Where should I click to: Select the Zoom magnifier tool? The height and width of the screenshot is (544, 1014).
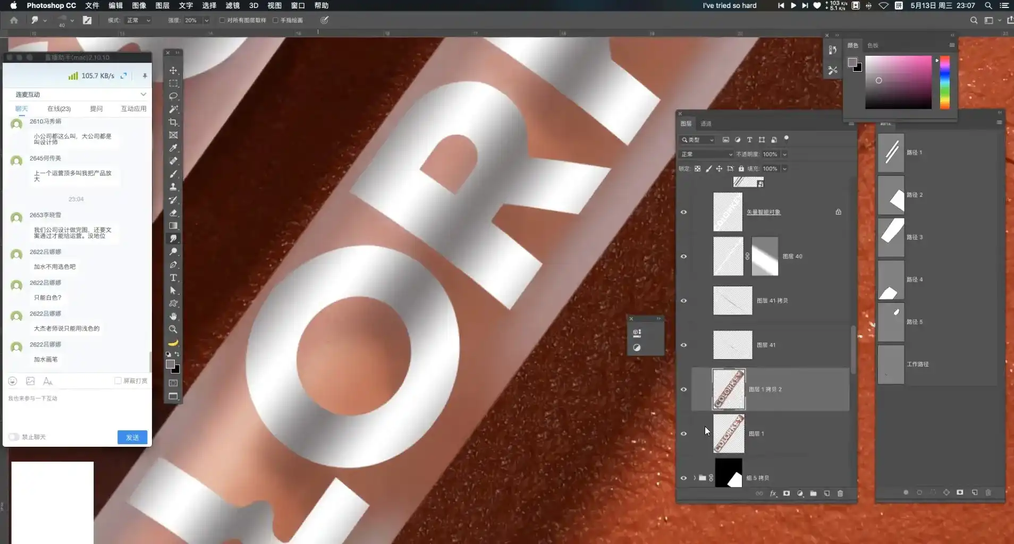[x=173, y=329]
